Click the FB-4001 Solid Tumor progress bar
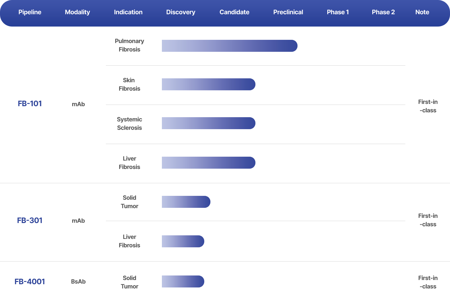 (183, 282)
